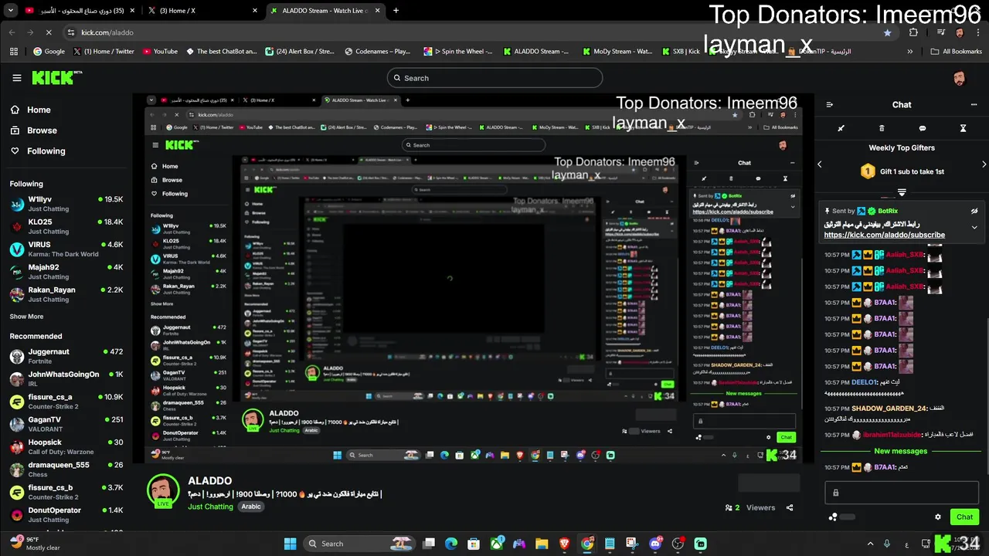Viewport: 989px width, 556px height.
Task: Click the sword moderation icon in chat
Action: pyautogui.click(x=841, y=128)
